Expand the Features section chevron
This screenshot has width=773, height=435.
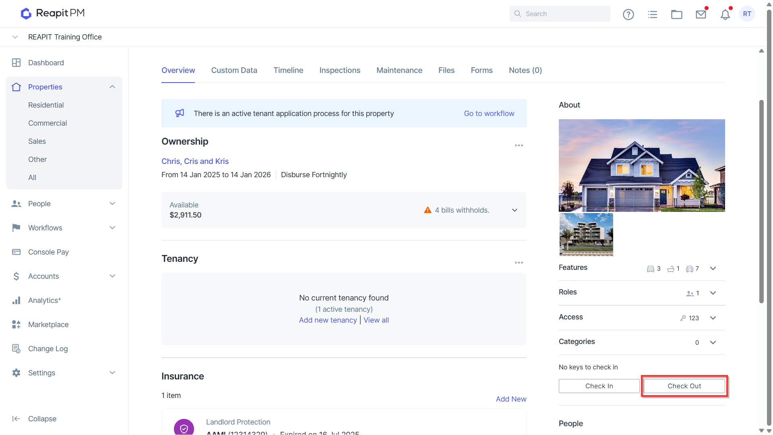[x=713, y=269]
